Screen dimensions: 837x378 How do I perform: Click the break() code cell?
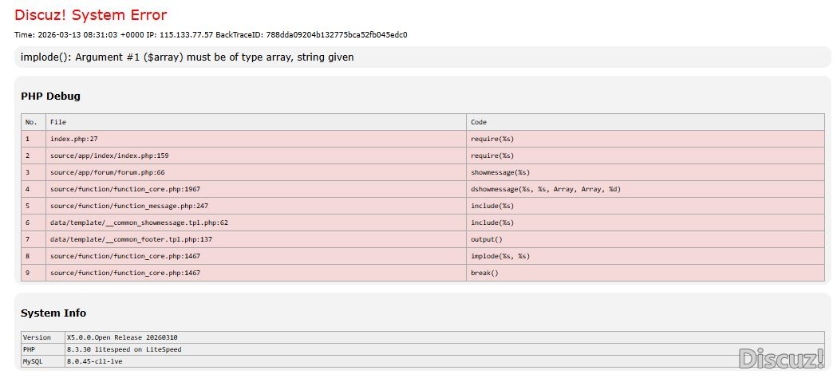[484, 273]
